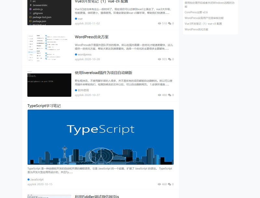The height and width of the screenshot is (198, 260).
Task: Click the eye views icon showing 460
Action: 159,184
